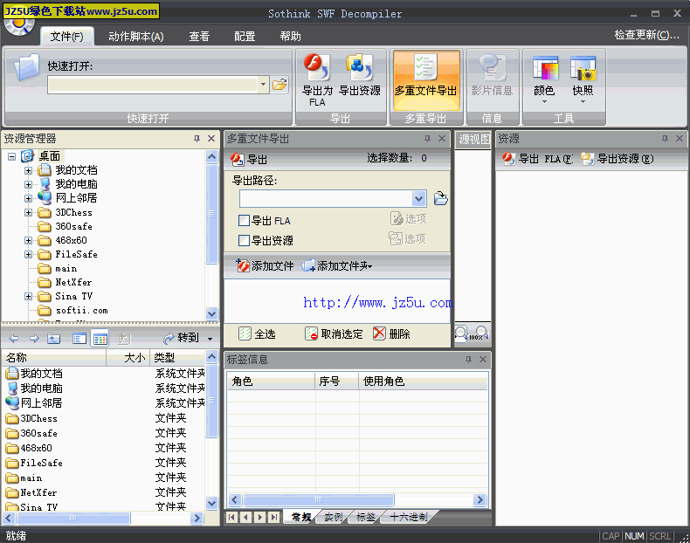Click the Type (类型) column header
The width and height of the screenshot is (690, 543).
(177, 358)
